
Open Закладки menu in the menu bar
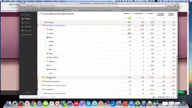(39, 1)
